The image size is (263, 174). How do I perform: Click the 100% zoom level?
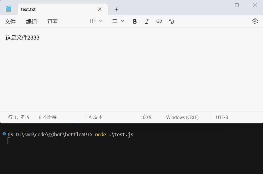click(x=146, y=117)
